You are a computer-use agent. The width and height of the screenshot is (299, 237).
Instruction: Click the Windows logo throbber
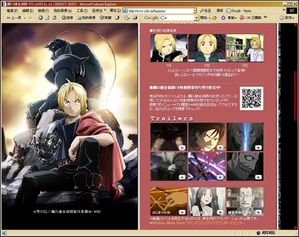pyautogui.click(x=292, y=11)
